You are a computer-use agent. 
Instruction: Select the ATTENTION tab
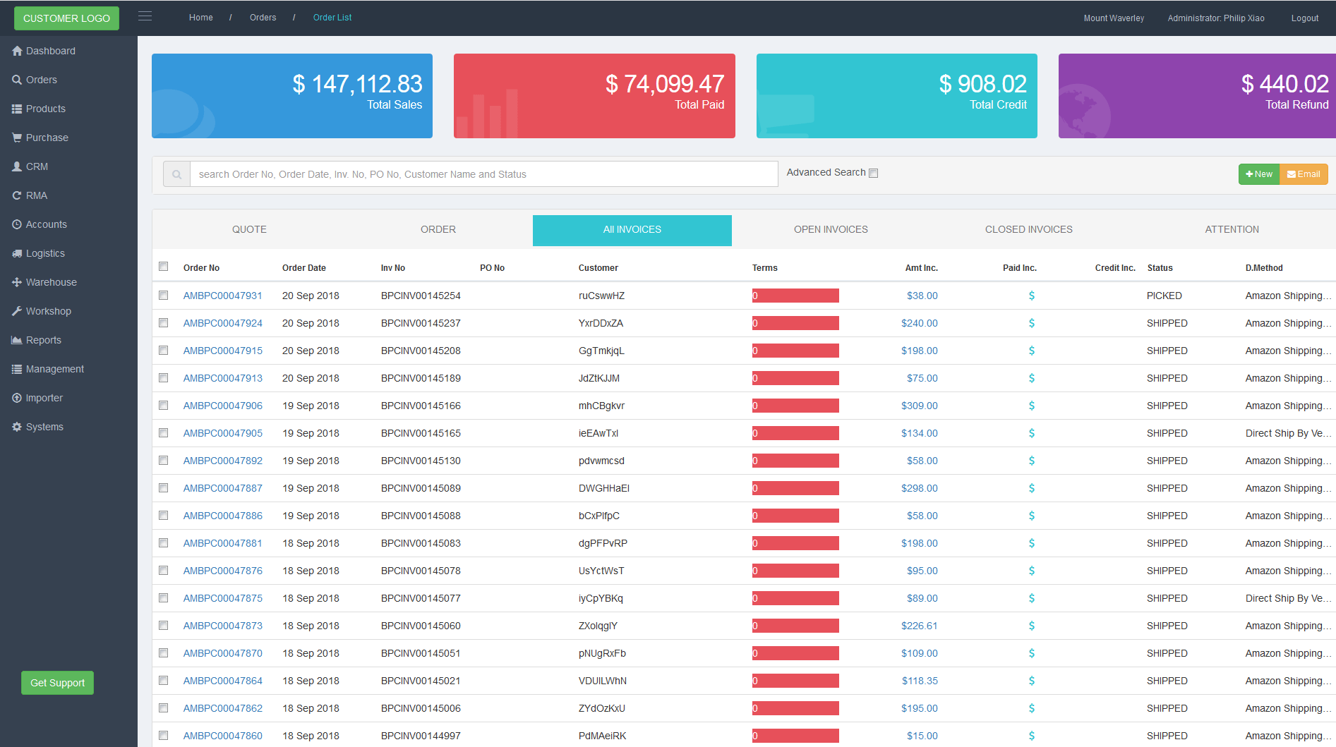pyautogui.click(x=1232, y=230)
